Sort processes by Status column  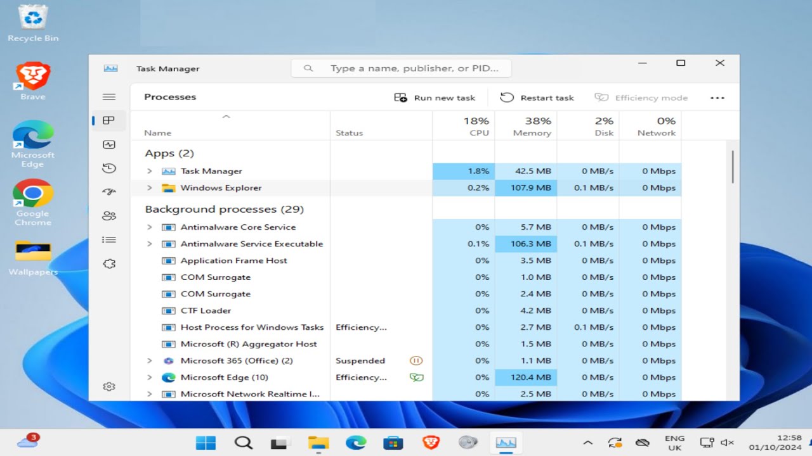pos(381,125)
